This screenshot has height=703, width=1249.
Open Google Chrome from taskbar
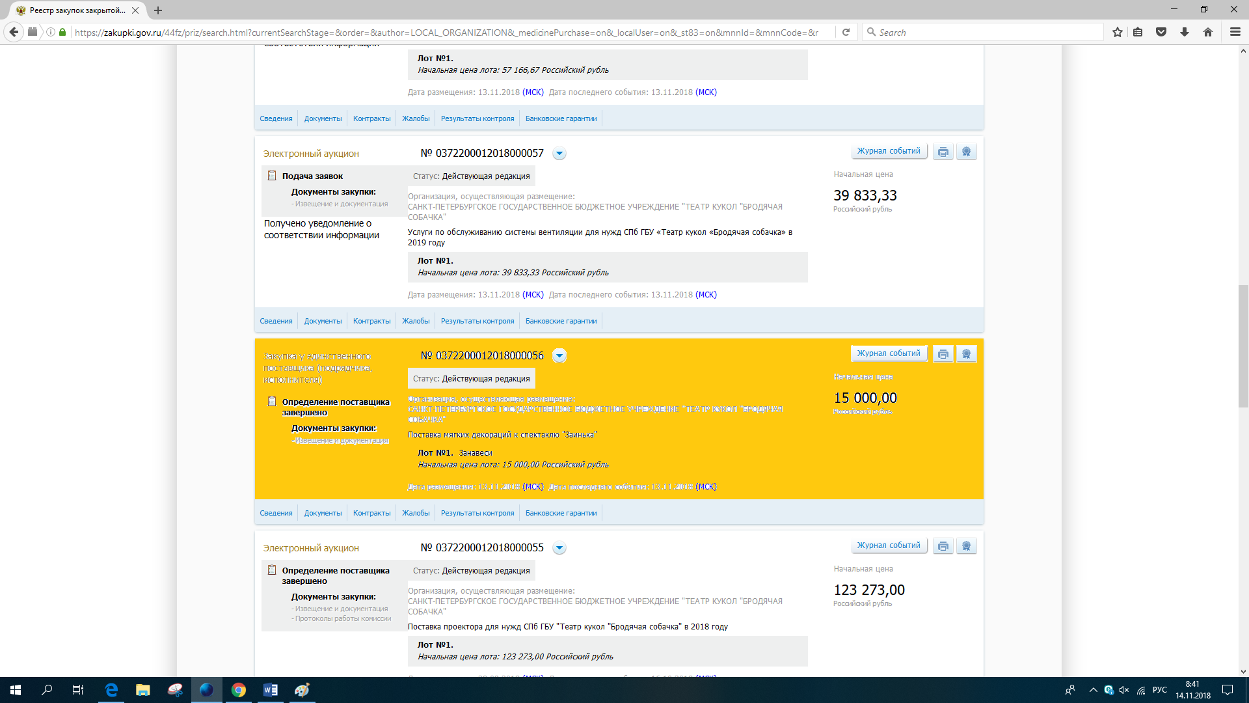pos(239,690)
